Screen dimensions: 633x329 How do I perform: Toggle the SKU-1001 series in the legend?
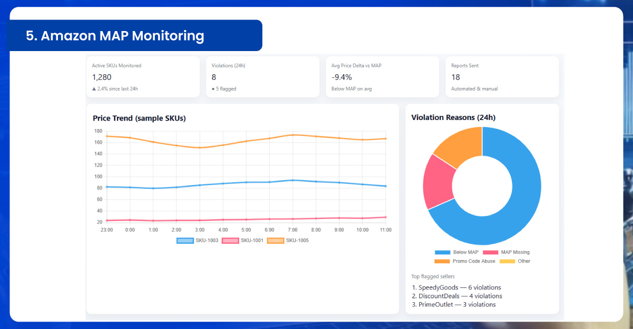coord(243,241)
